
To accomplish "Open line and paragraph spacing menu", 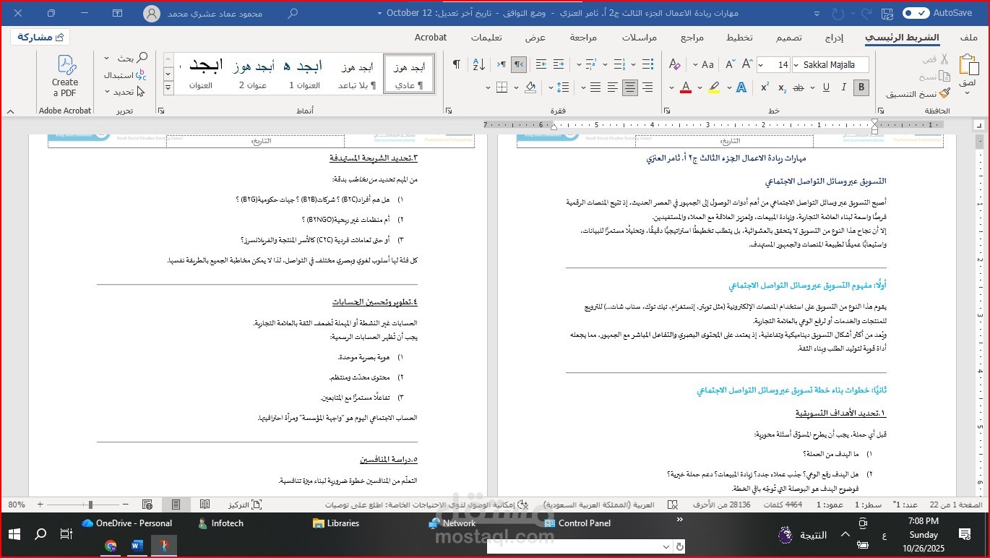I will (x=562, y=87).
